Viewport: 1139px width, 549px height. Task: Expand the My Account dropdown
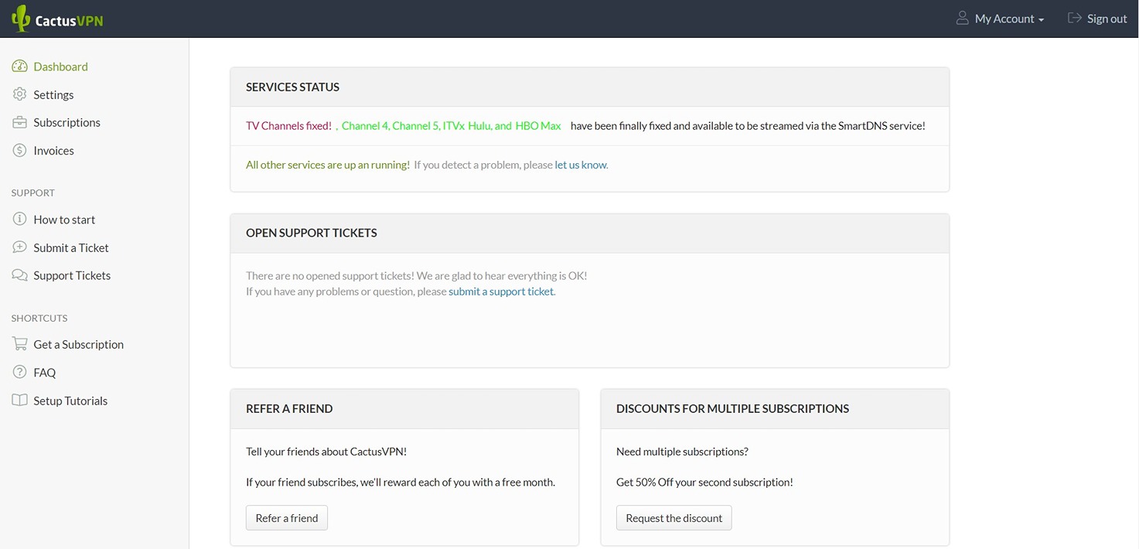click(1040, 19)
